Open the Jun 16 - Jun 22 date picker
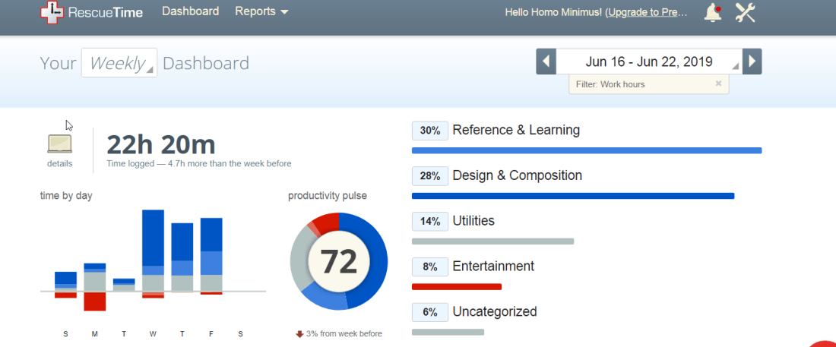The height and width of the screenshot is (347, 836). (649, 62)
